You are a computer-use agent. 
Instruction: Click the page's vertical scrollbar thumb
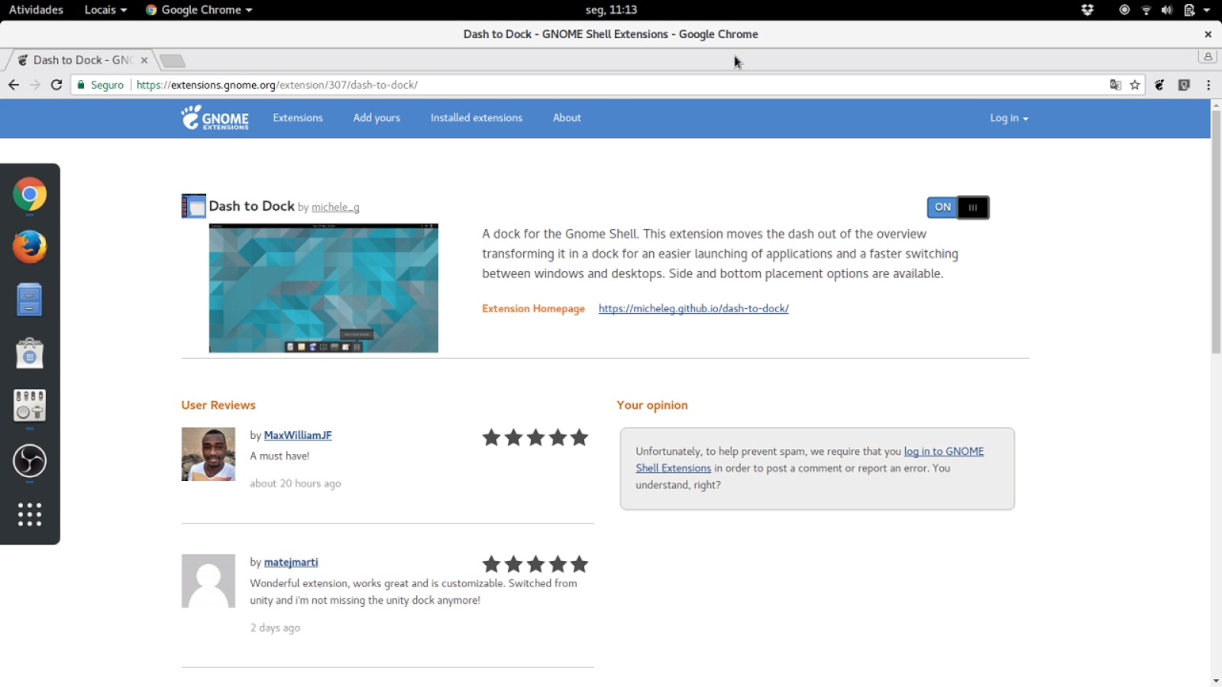(1216, 231)
